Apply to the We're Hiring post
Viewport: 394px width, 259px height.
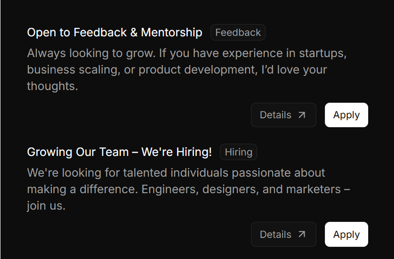pos(346,235)
